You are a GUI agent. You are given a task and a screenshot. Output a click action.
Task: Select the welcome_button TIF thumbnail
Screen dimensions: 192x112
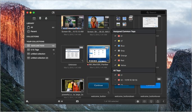point(98,85)
